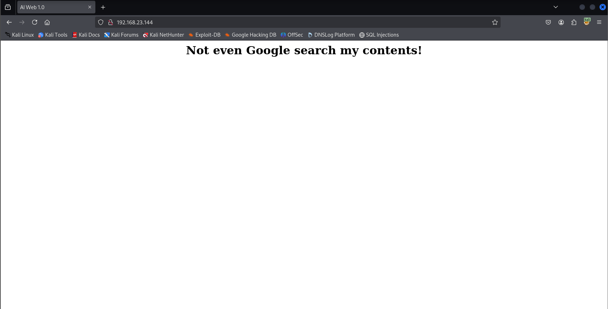Open the extensions puzzle icon
Viewport: 608px width, 309px height.
click(574, 22)
